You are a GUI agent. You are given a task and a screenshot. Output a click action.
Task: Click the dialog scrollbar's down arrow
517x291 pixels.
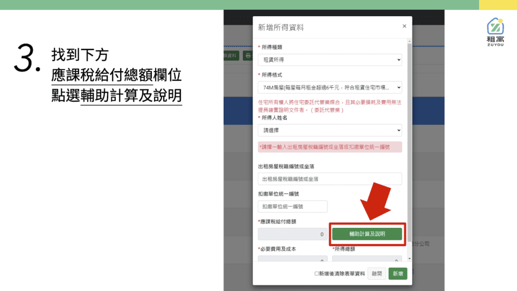pyautogui.click(x=409, y=259)
